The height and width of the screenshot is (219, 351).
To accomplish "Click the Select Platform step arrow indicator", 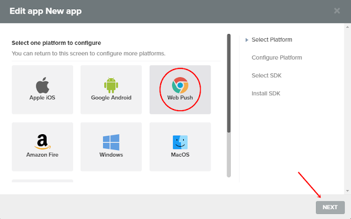I will 247,40.
